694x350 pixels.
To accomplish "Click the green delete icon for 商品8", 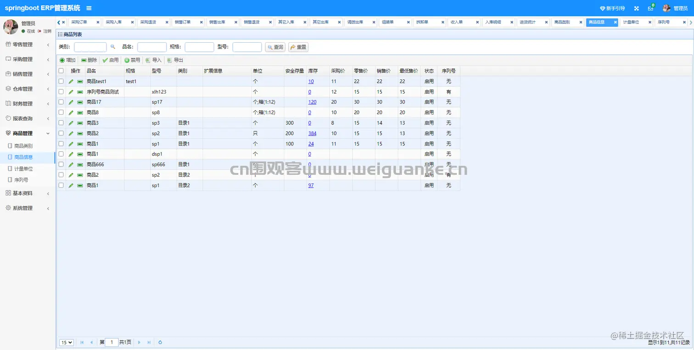I will click(80, 112).
